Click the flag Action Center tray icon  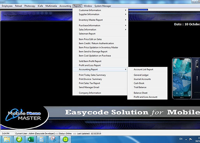click(191, 139)
